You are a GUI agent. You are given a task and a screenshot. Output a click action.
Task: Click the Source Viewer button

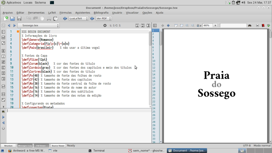click(58, 146)
